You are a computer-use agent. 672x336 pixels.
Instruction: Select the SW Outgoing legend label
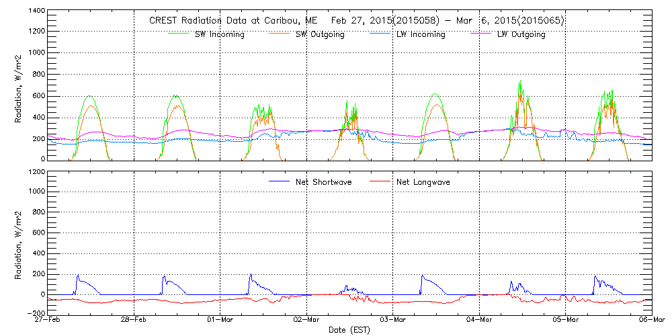(x=320, y=35)
